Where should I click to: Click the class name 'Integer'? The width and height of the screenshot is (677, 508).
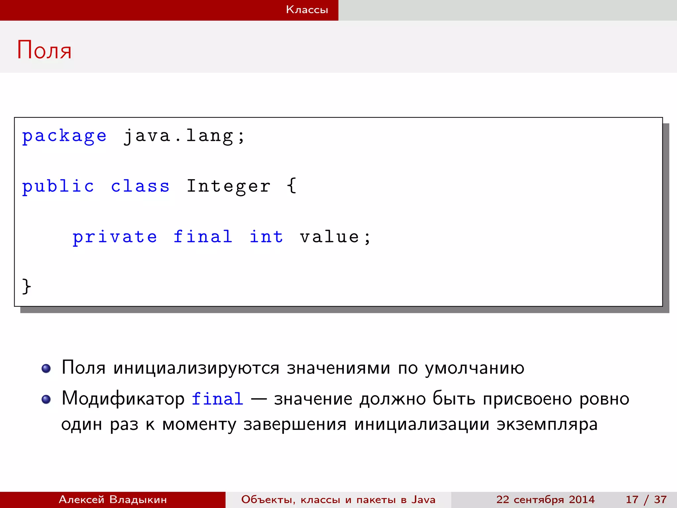[x=229, y=187]
